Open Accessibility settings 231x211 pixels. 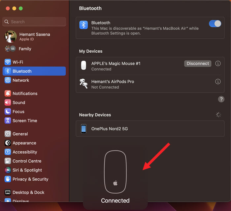point(25,152)
